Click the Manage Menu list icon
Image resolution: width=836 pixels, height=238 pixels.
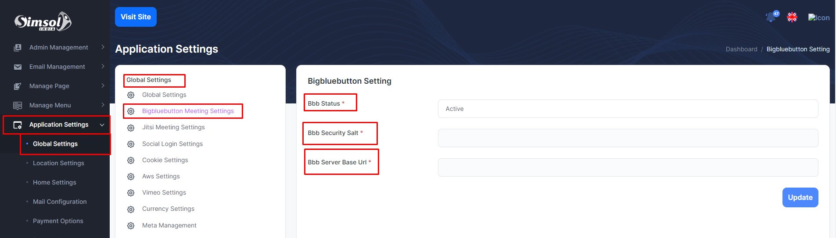(x=18, y=105)
